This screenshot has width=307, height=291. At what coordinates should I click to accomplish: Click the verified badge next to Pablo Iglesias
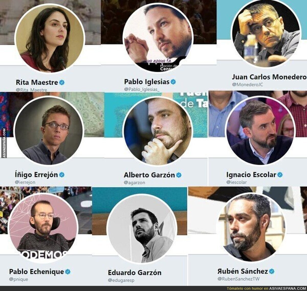coord(173,82)
